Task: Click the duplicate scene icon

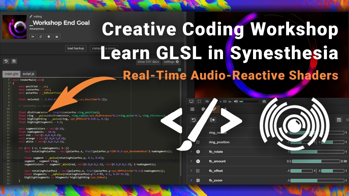Action: coord(41,36)
